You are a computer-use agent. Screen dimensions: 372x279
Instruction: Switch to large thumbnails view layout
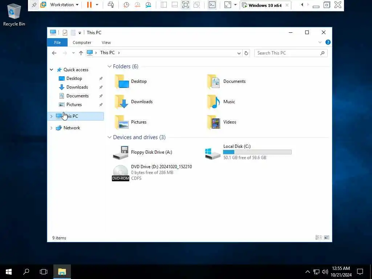327,238
